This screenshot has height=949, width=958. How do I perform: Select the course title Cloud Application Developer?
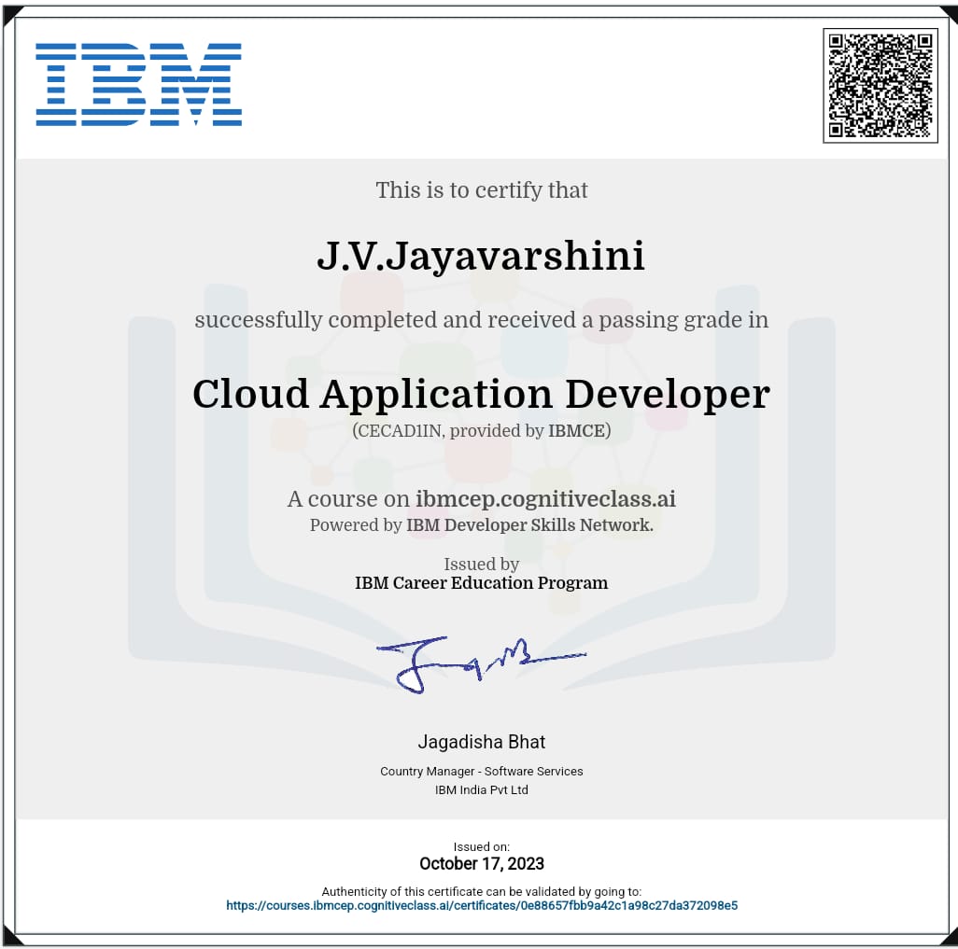click(482, 394)
